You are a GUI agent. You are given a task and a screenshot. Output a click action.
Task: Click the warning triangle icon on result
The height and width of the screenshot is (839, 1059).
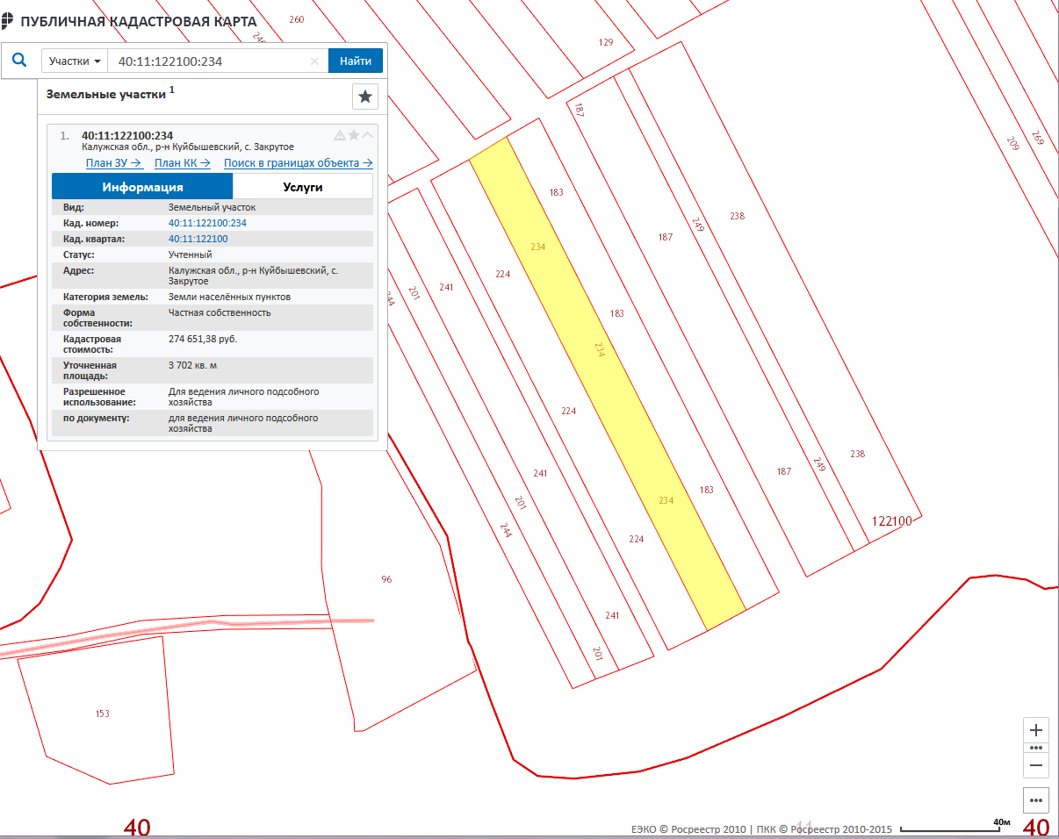[x=340, y=135]
